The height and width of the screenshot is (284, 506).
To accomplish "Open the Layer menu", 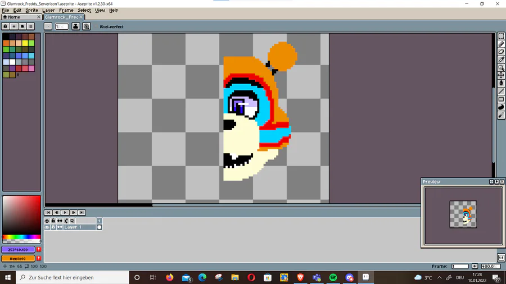I will [48, 10].
